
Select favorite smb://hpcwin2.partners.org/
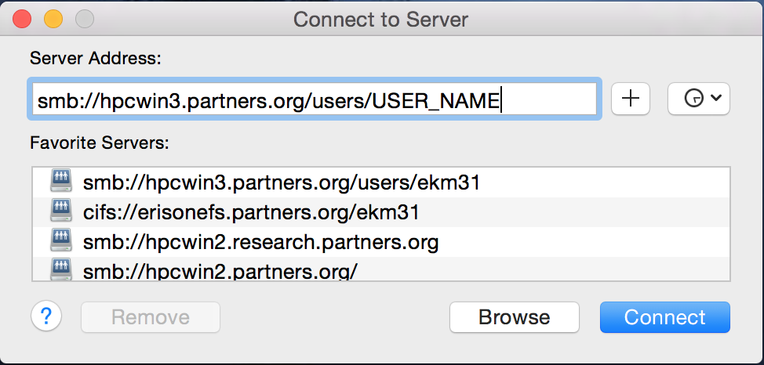(381, 269)
